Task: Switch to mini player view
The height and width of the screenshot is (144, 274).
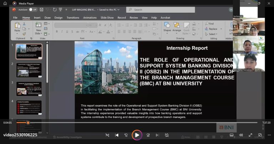Action: (x=260, y=135)
